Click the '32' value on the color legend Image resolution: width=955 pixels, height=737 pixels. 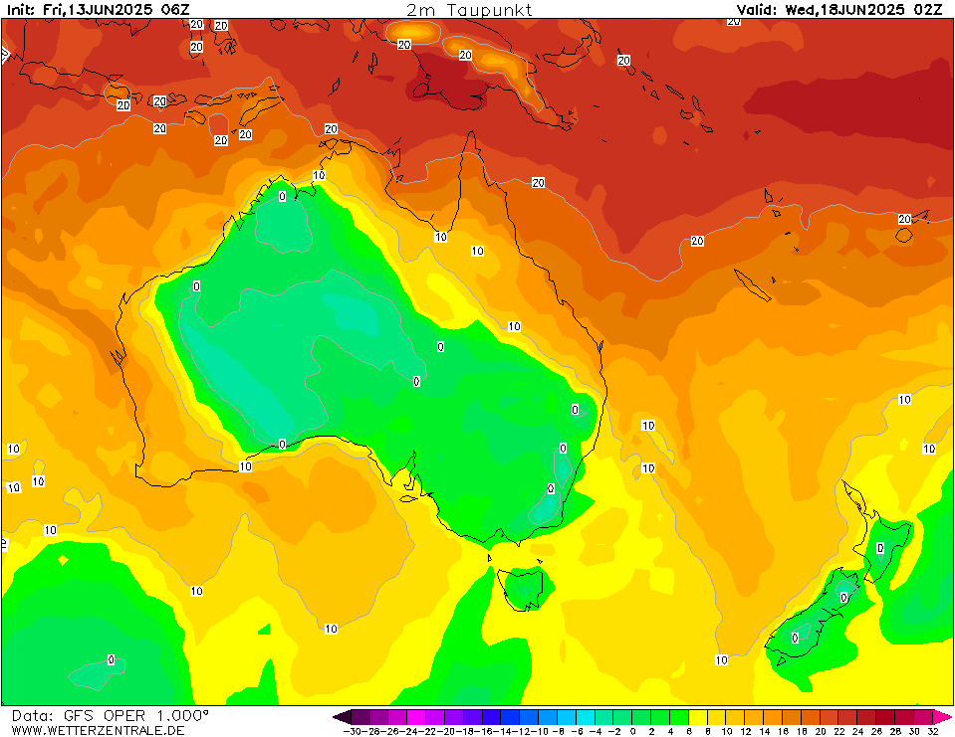932,731
